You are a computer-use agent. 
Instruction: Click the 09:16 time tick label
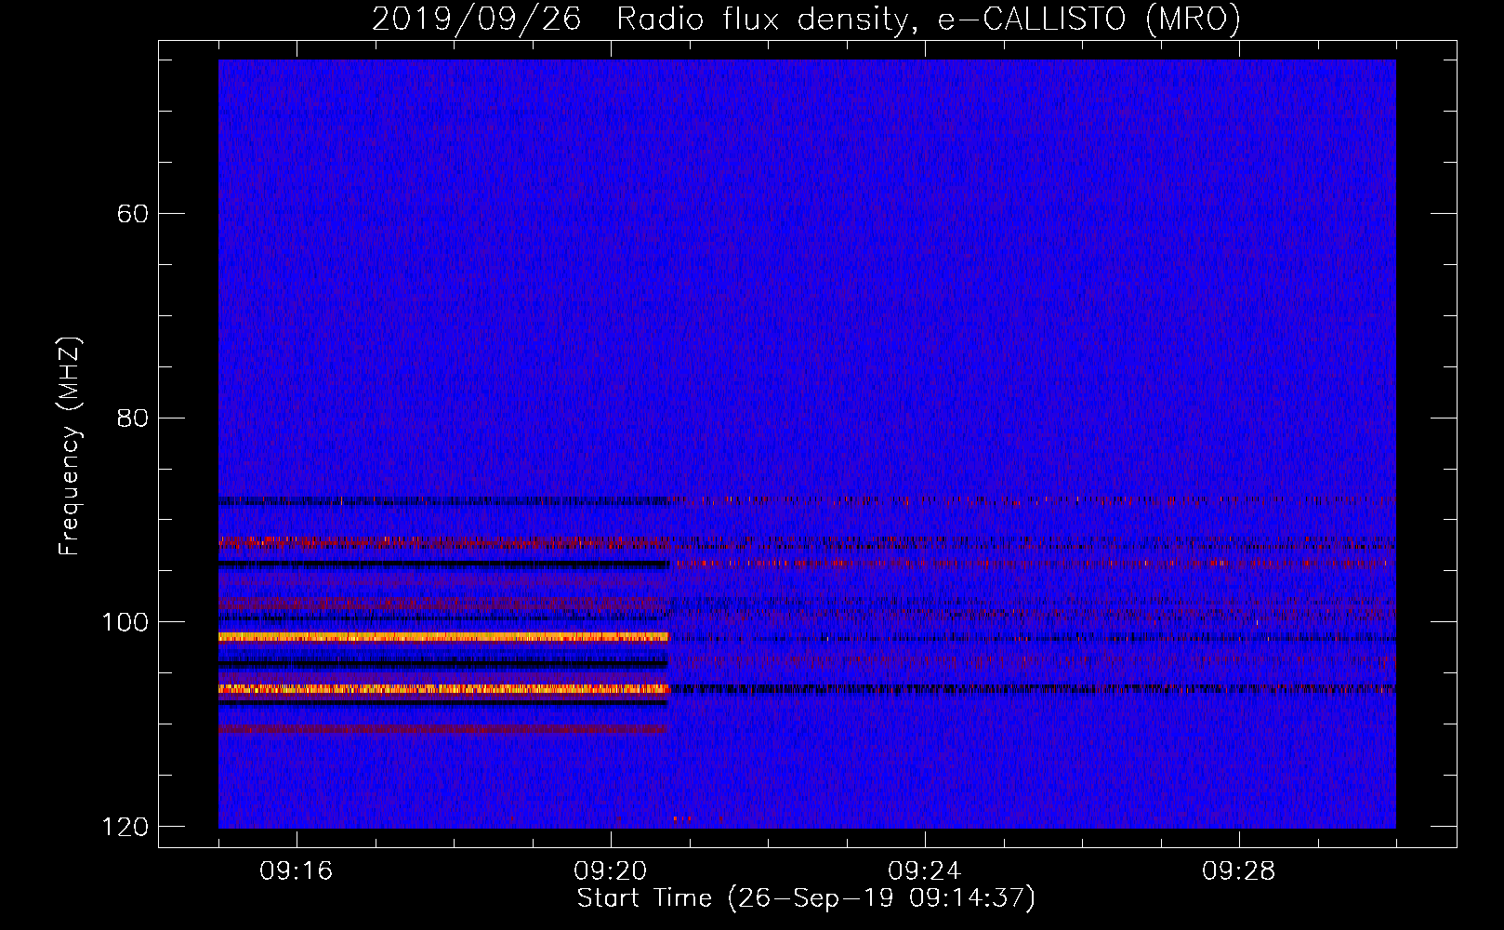(x=297, y=871)
